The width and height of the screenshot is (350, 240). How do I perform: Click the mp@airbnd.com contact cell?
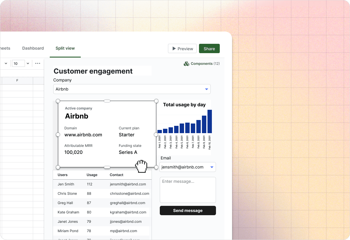point(123,231)
